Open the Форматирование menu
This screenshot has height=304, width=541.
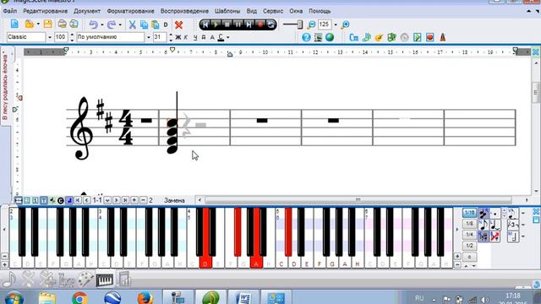pyautogui.click(x=130, y=11)
